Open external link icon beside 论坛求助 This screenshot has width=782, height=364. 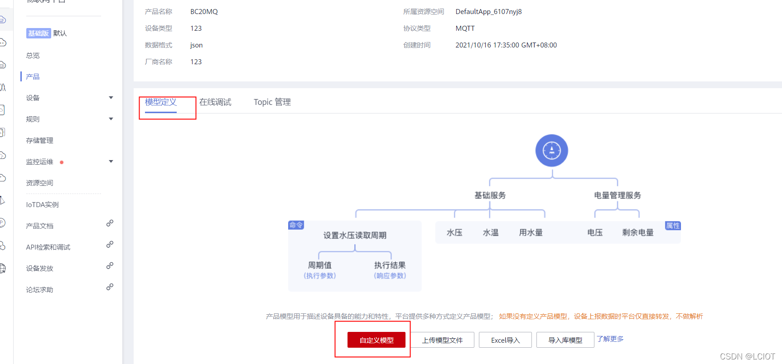[110, 287]
